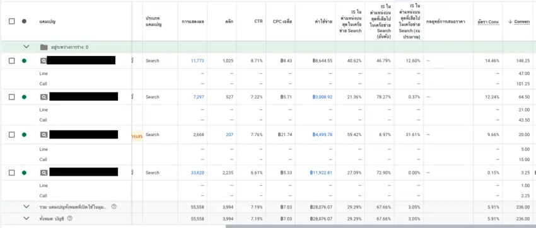
Task: Click the Search campaign icon in the 1,025 clicks row
Action: (x=44, y=60)
